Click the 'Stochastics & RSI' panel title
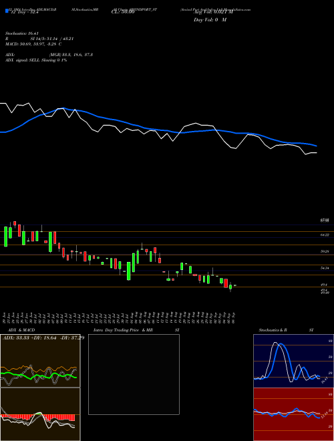 point(286,330)
